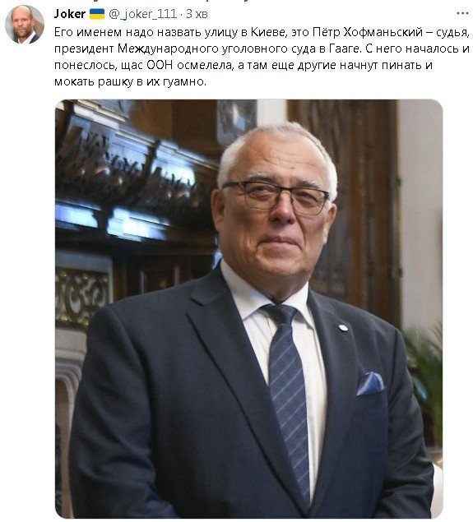Visit the @_joker_111 handle profile
Screen dimensions: 473x522
142,14
